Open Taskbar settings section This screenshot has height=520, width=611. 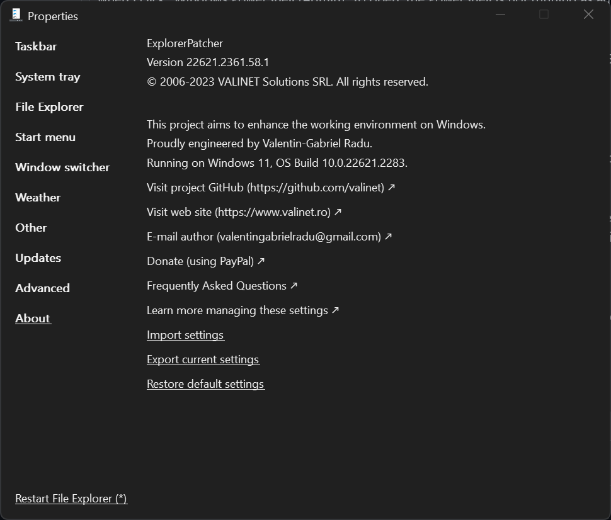(36, 46)
